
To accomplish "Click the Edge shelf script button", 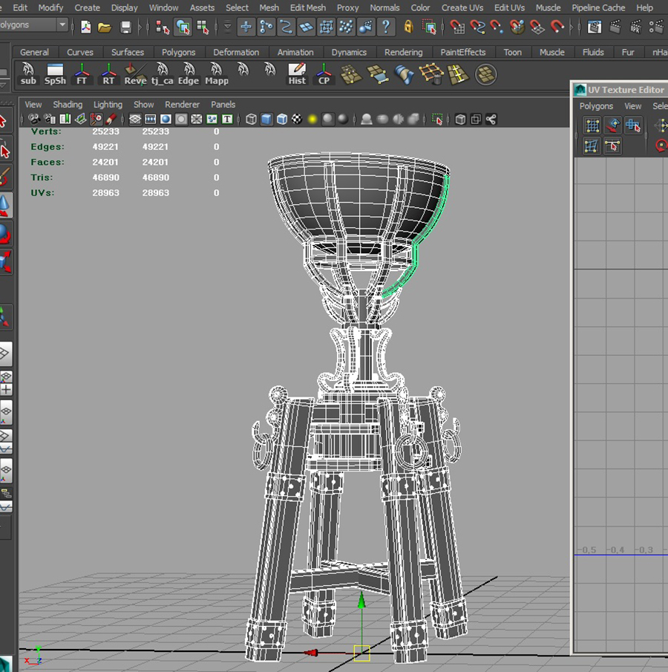I will (189, 74).
